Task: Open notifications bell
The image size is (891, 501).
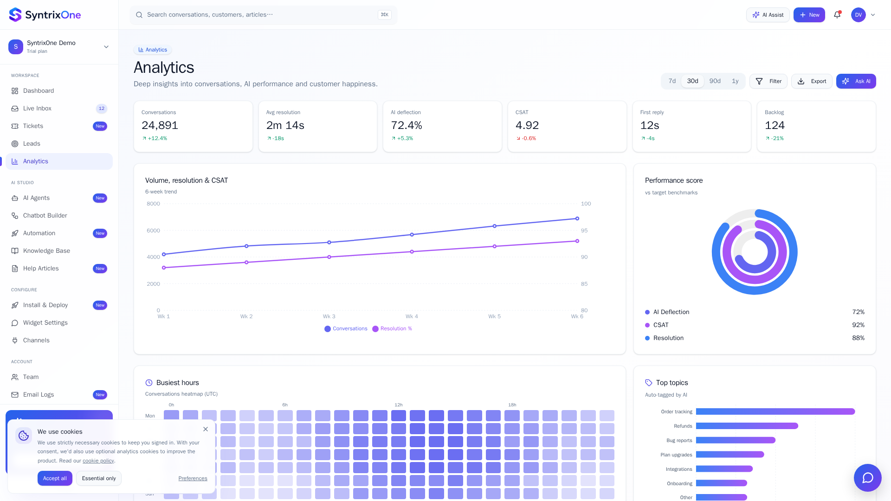Action: coord(837,15)
